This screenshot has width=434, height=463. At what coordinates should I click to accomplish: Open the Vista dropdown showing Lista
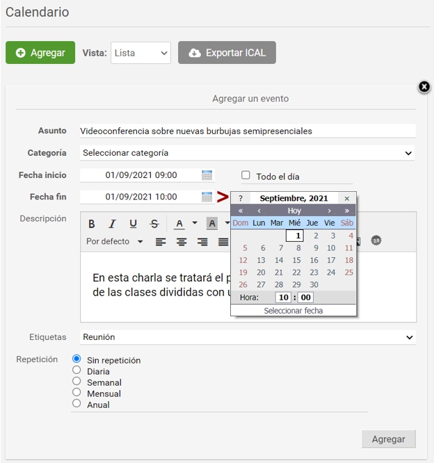coord(140,53)
